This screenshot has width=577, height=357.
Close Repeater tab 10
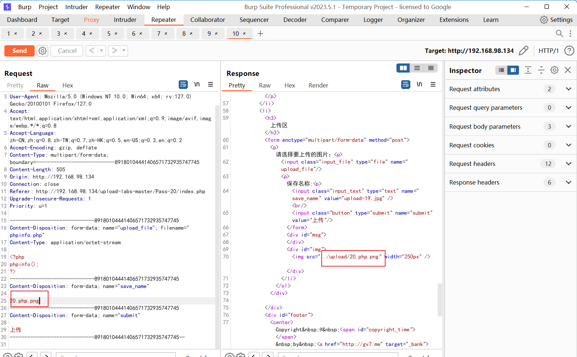click(244, 34)
